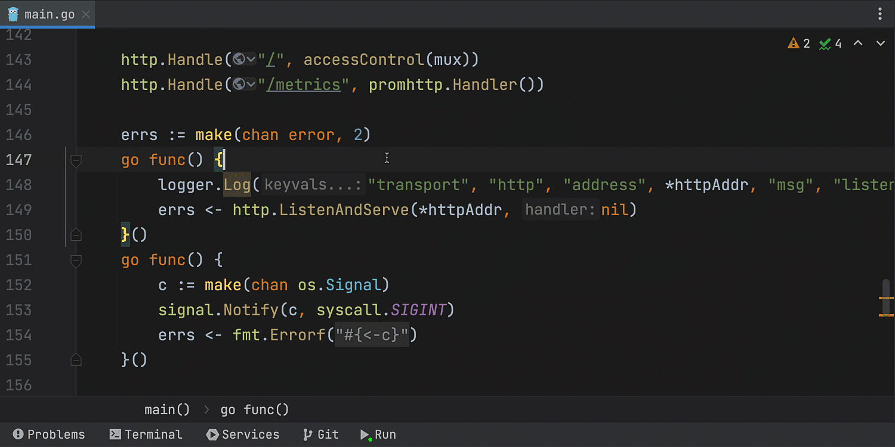The width and height of the screenshot is (895, 447).
Task: Open the Run tool window
Action: pyautogui.click(x=378, y=434)
